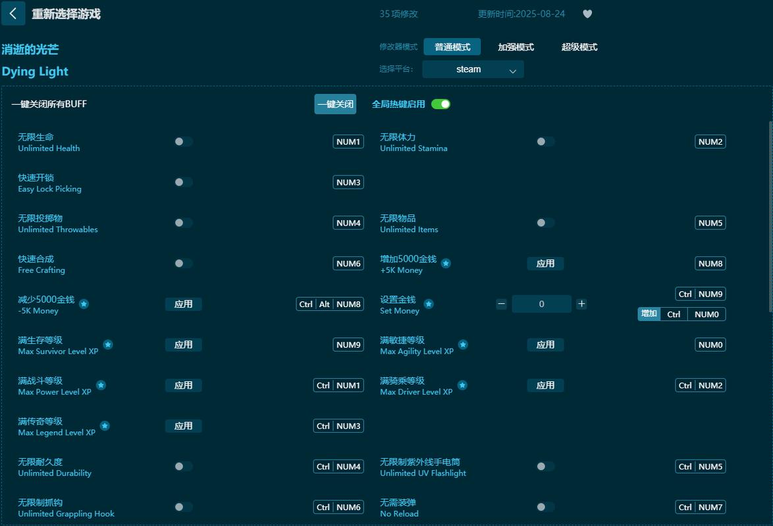Select 加强模式 trainer mode tab
Screen dimensions: 773x526
pyautogui.click(x=516, y=47)
